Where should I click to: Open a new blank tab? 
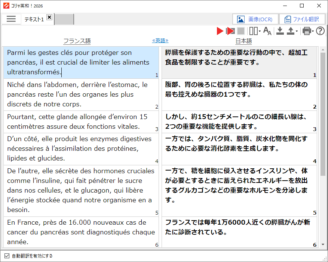click(x=64, y=19)
